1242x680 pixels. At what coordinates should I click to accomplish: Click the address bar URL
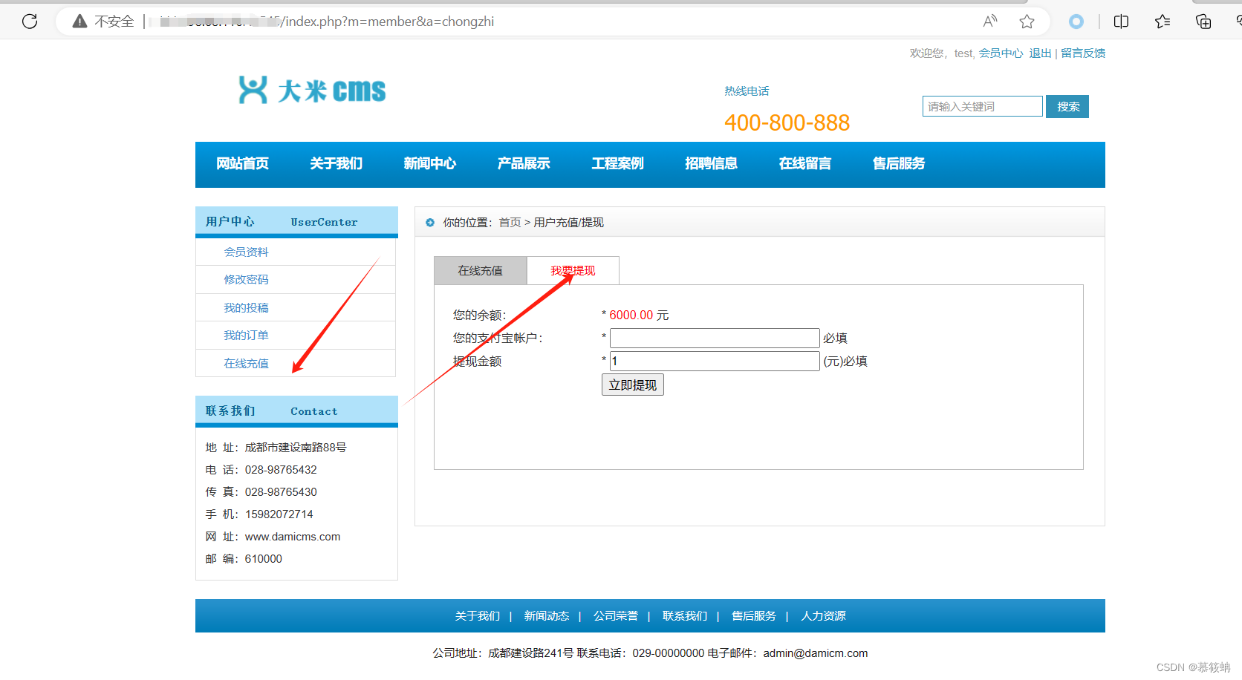327,22
